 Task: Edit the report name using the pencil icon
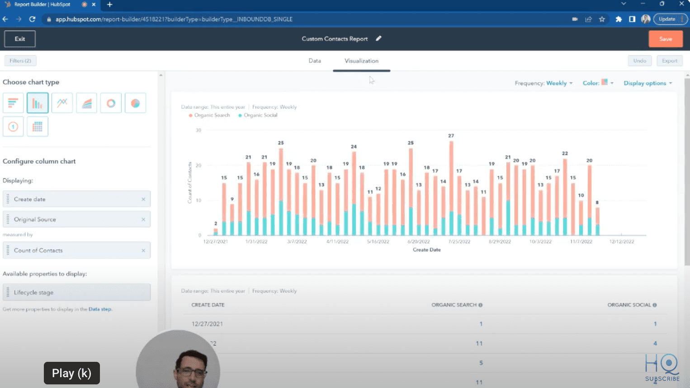pyautogui.click(x=378, y=39)
